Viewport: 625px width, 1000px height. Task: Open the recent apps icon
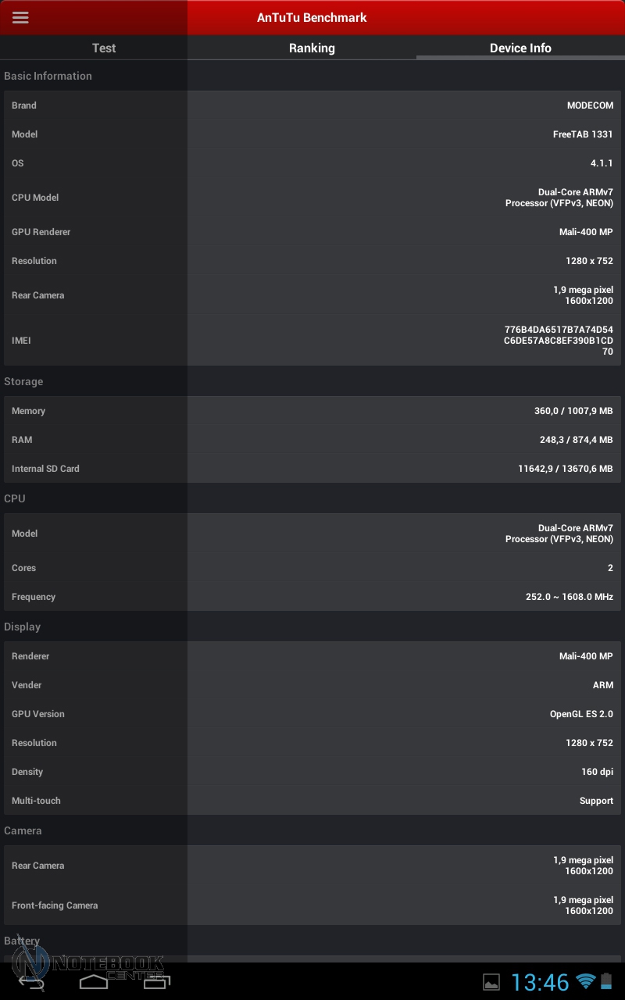156,982
